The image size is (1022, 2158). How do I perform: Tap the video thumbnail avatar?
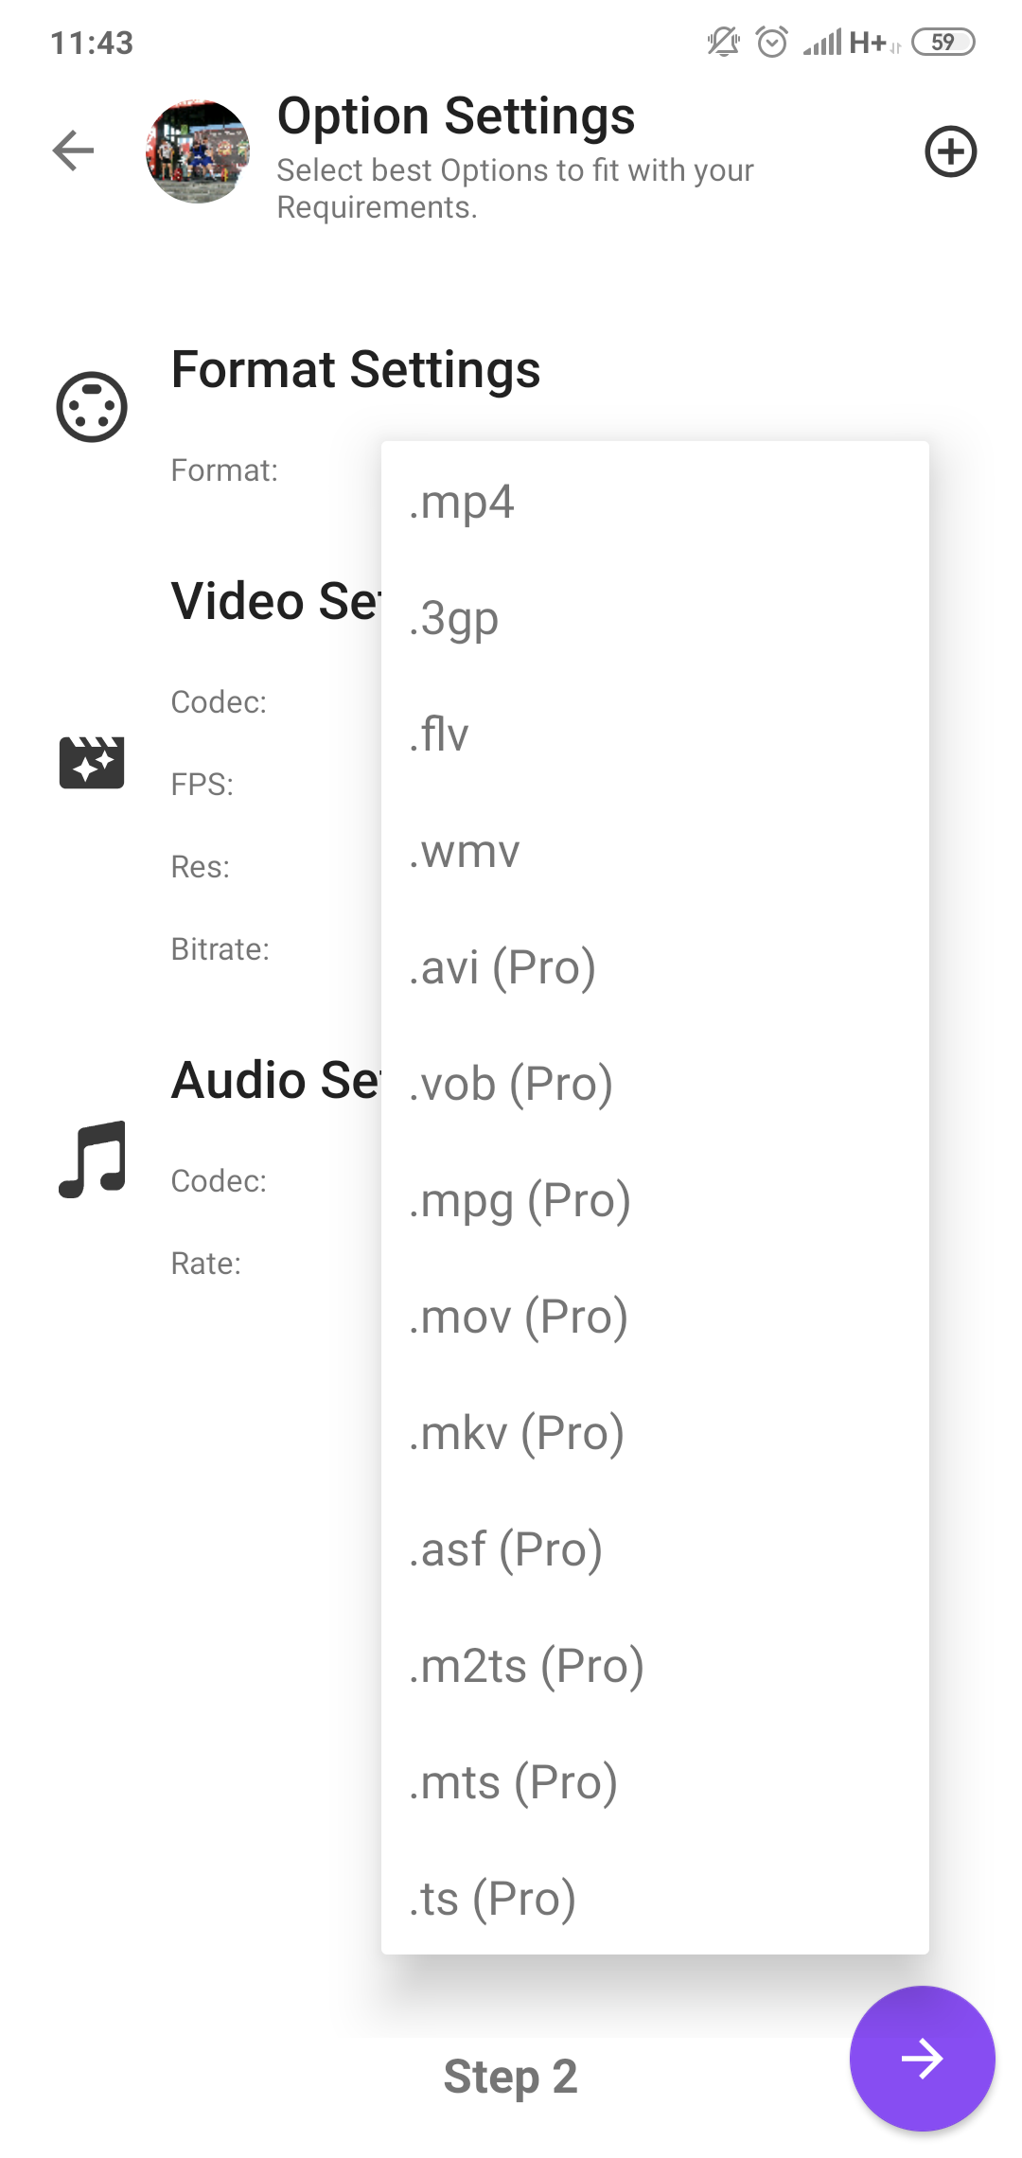(198, 151)
